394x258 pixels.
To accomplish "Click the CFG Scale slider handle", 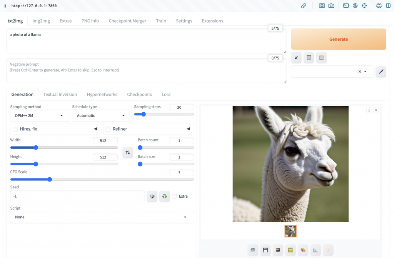I will pos(50,179).
